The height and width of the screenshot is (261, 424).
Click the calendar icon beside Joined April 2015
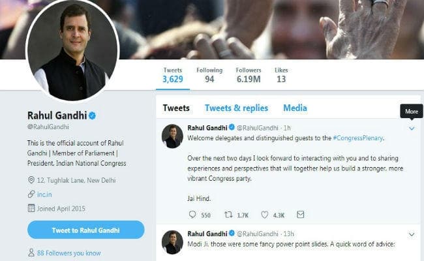(31, 208)
